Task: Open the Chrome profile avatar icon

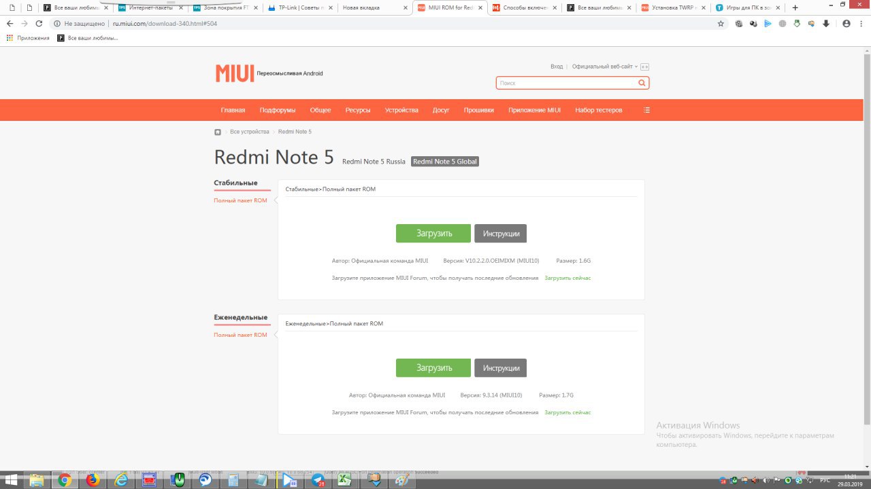Action: [x=847, y=23]
